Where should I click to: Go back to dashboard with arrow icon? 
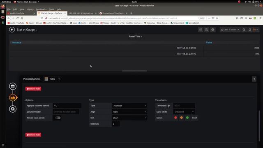12,30
